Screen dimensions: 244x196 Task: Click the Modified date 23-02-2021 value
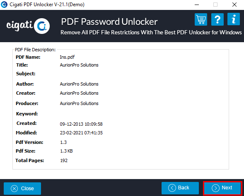pos(81,133)
